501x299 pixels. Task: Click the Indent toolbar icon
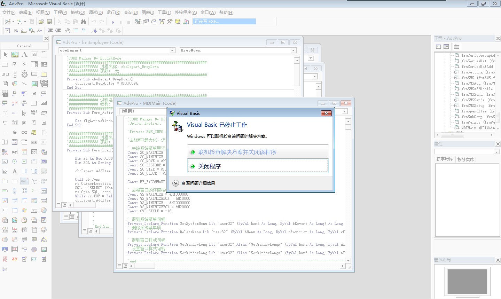tap(50, 31)
